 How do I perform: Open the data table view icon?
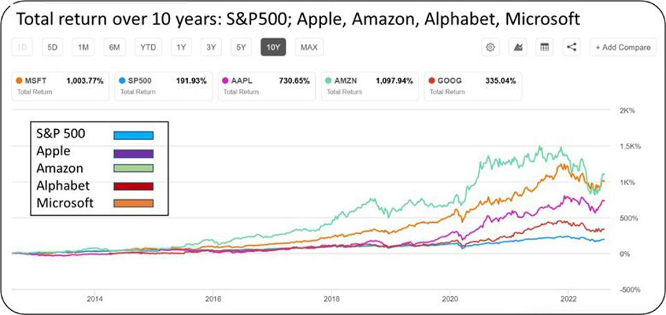coord(545,47)
